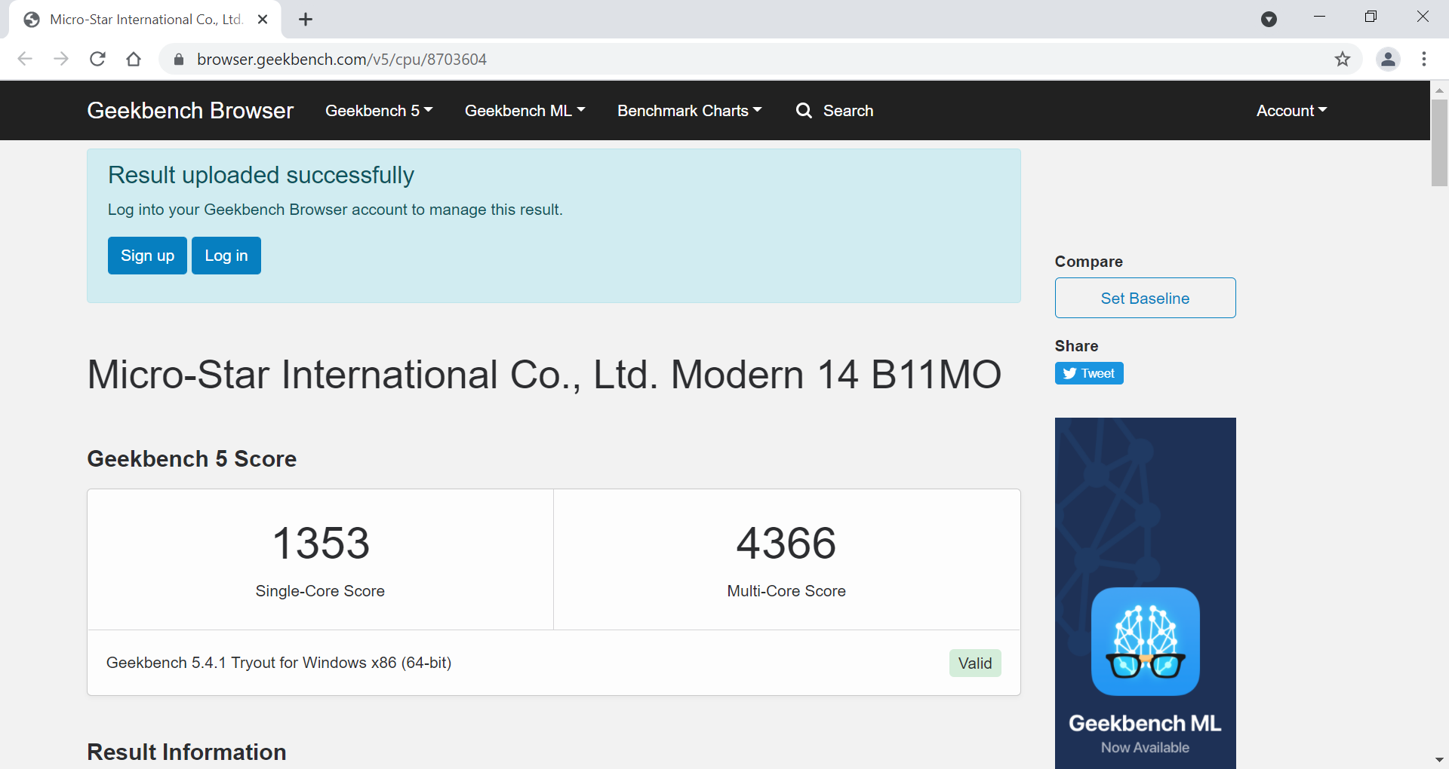
Task: Minimize the Chrome window
Action: click(x=1319, y=17)
